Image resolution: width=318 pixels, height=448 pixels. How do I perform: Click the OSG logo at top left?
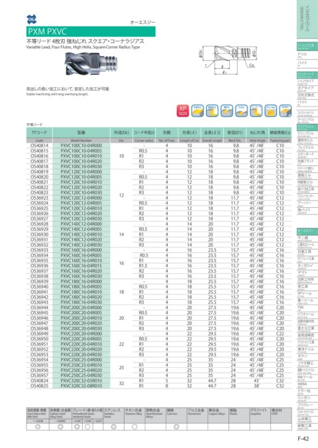coord(32,19)
